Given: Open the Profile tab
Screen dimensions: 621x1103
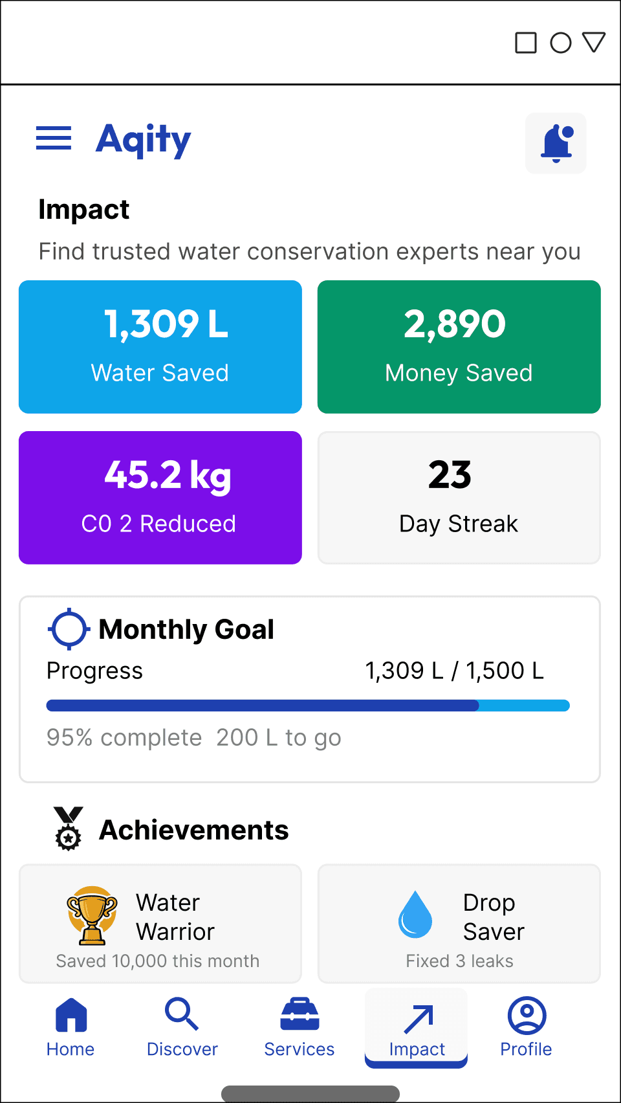Looking at the screenshot, I should (527, 1028).
